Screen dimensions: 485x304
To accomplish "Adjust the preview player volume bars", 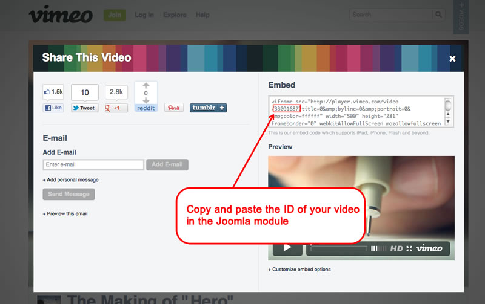I will [378, 248].
